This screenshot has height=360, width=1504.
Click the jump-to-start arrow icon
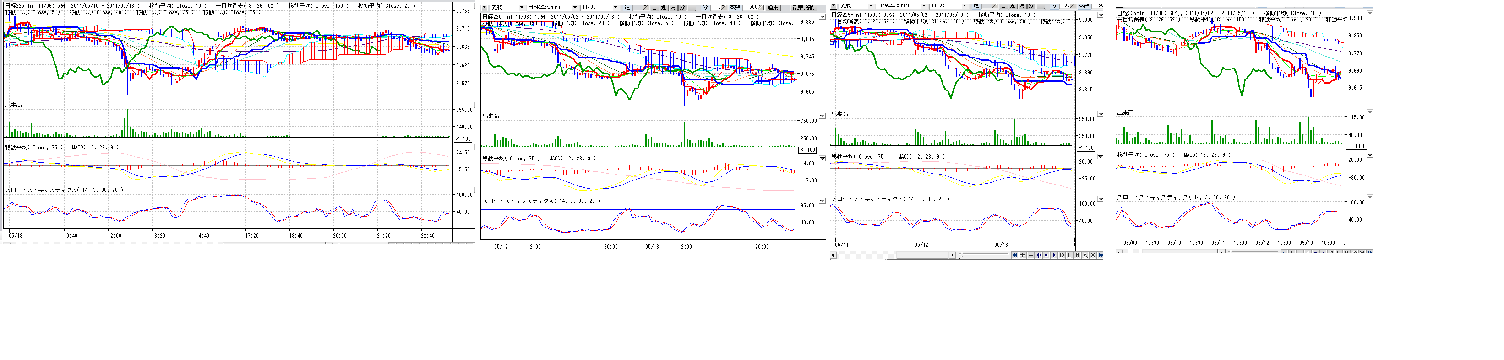[1015, 255]
